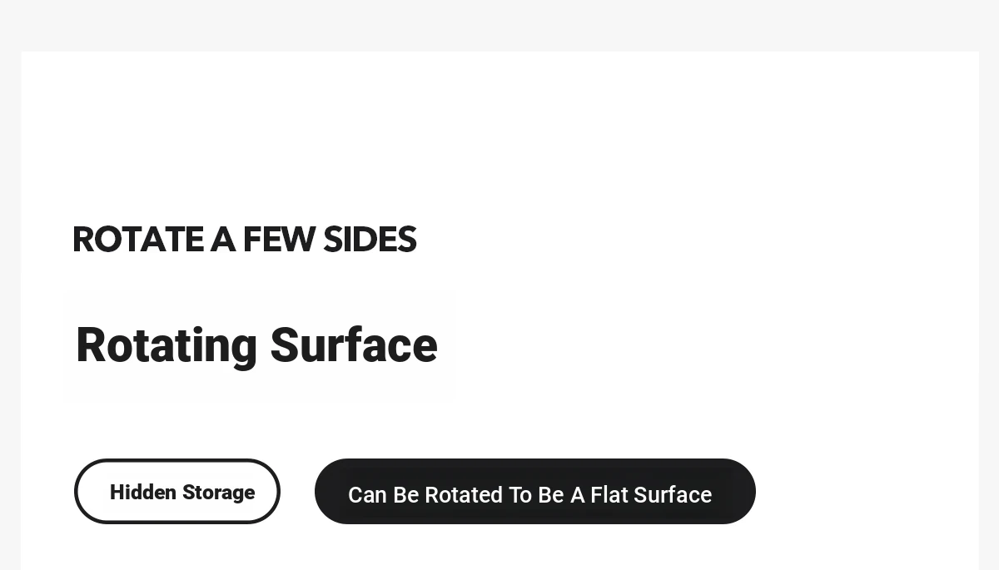
Task: Click the word Hidden on the outlined button
Action: [142, 493]
